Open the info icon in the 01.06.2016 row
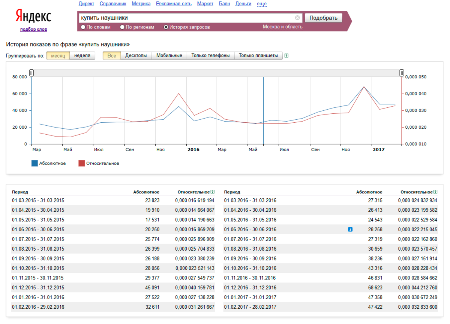Image resolution: width=450 pixels, height=324 pixels. click(x=350, y=229)
